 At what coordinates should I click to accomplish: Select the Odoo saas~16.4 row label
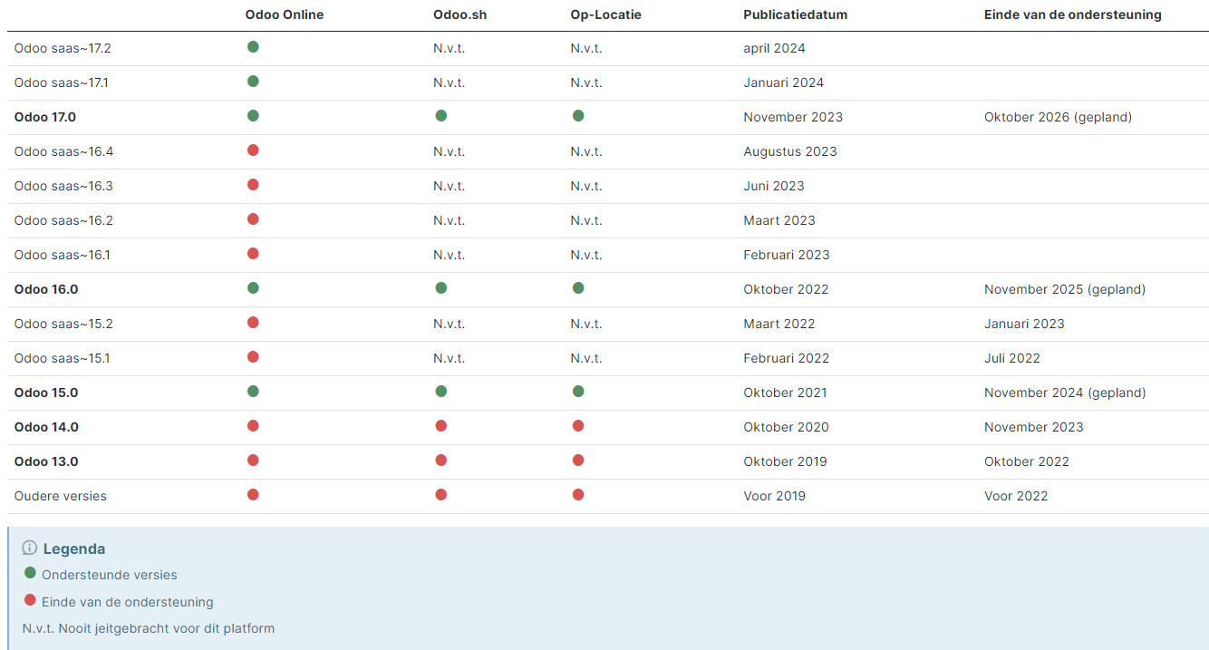click(x=63, y=151)
